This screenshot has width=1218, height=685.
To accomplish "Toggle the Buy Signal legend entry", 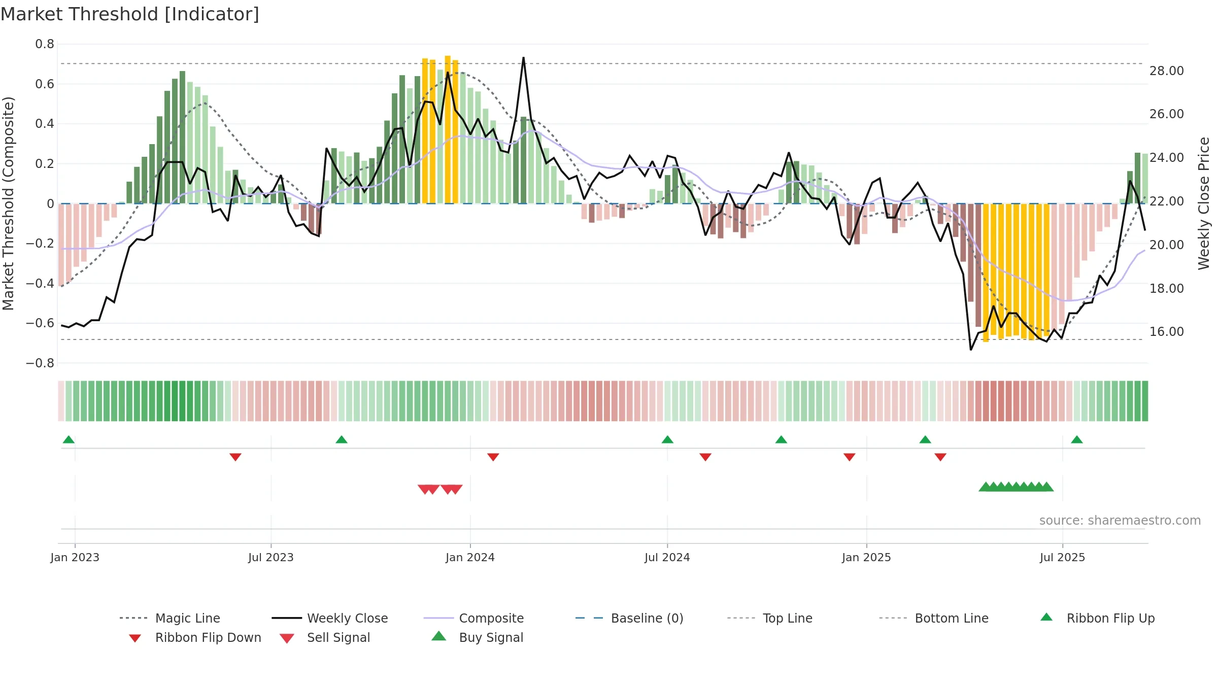I will click(x=477, y=637).
